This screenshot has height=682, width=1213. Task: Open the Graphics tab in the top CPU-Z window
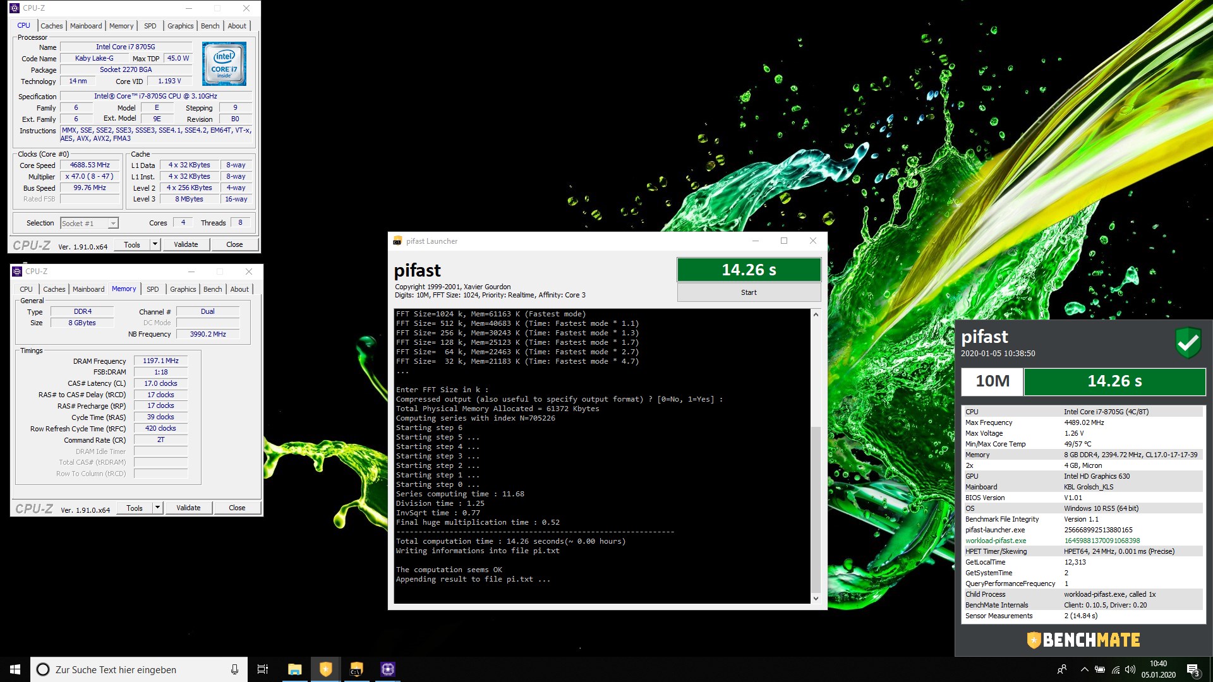click(x=180, y=26)
